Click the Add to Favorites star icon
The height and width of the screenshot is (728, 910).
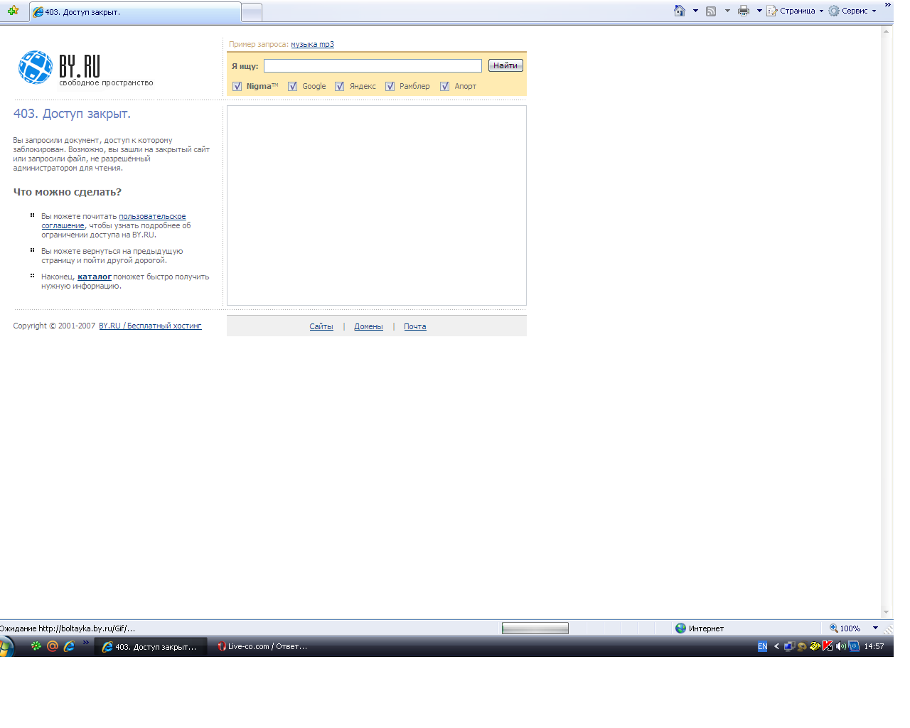(x=13, y=11)
